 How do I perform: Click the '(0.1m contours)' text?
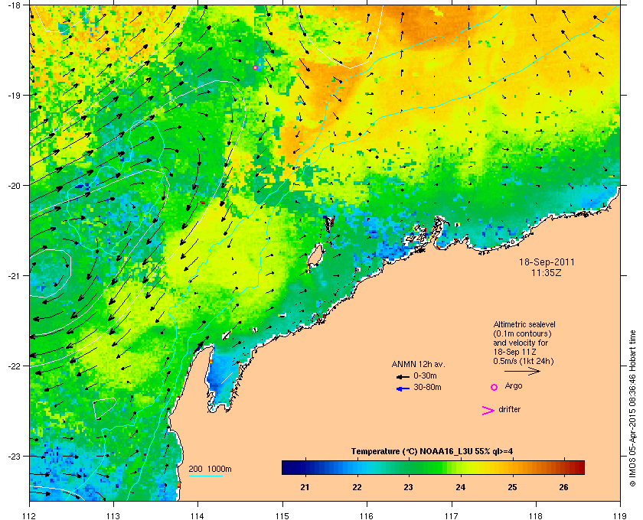[522, 333]
